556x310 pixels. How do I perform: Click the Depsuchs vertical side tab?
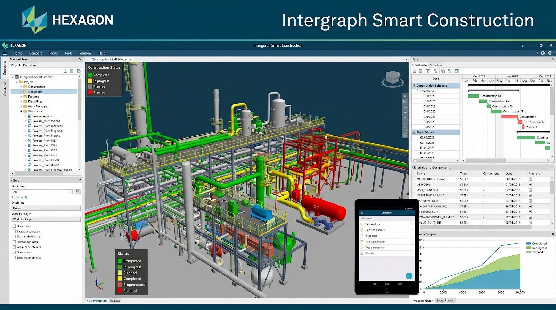tap(5, 68)
